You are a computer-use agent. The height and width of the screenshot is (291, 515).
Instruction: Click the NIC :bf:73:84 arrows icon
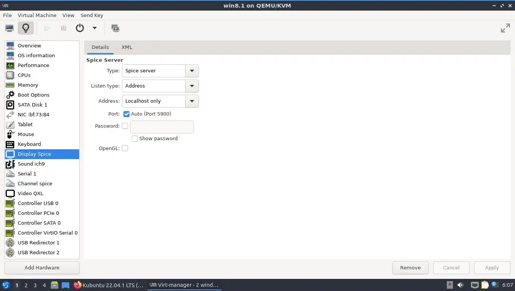pyautogui.click(x=10, y=114)
